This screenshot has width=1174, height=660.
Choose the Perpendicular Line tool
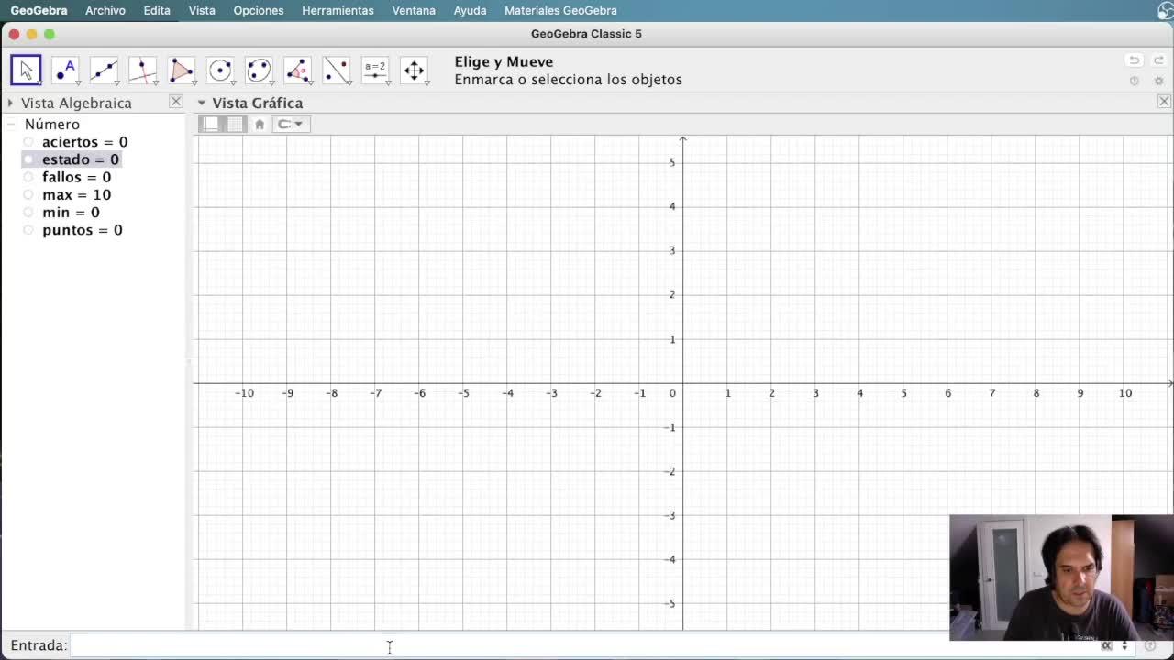point(142,71)
